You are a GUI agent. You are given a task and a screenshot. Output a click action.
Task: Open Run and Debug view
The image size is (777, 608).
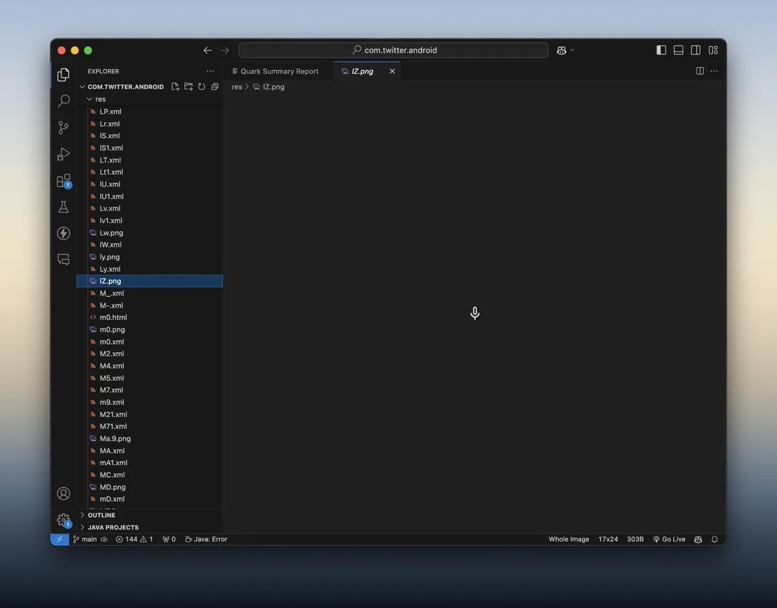(x=63, y=154)
